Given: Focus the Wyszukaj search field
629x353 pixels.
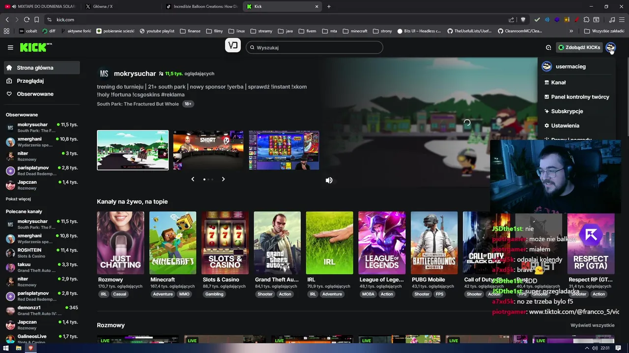Looking at the screenshot, I should tap(314, 48).
